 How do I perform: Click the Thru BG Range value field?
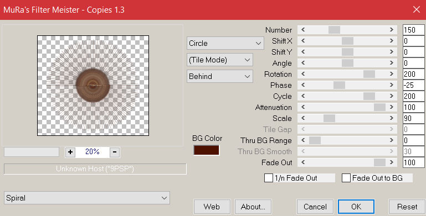pyautogui.click(x=413, y=140)
